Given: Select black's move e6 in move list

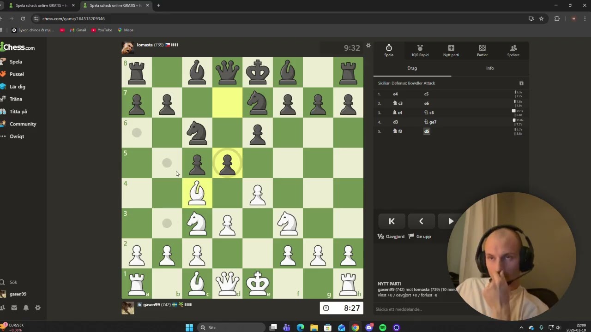Looking at the screenshot, I should pos(426,103).
